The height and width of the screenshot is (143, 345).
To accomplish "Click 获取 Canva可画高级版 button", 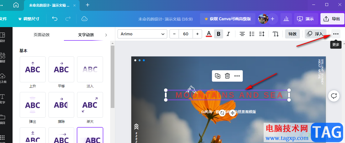I will click(227, 19).
